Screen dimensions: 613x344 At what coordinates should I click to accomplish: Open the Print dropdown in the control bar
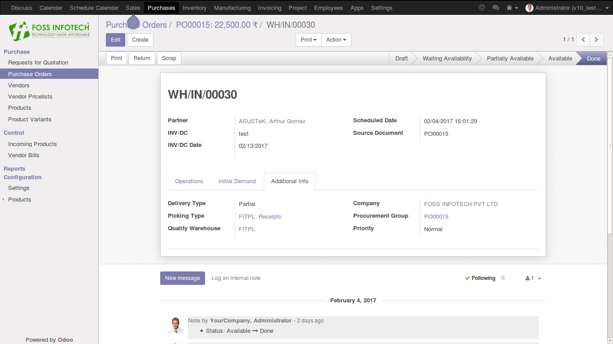pyautogui.click(x=309, y=40)
